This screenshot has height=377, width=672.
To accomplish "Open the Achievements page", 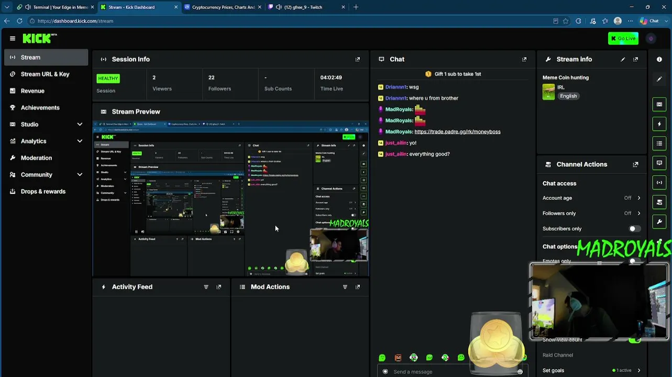I will 46,108.
